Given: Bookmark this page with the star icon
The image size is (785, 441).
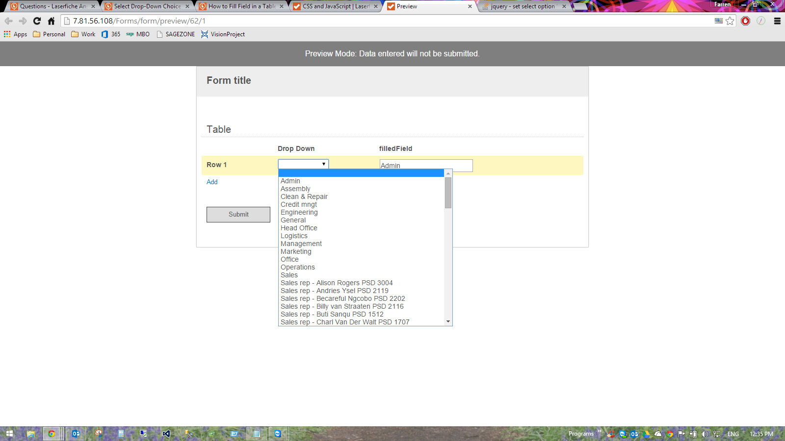Looking at the screenshot, I should [730, 21].
